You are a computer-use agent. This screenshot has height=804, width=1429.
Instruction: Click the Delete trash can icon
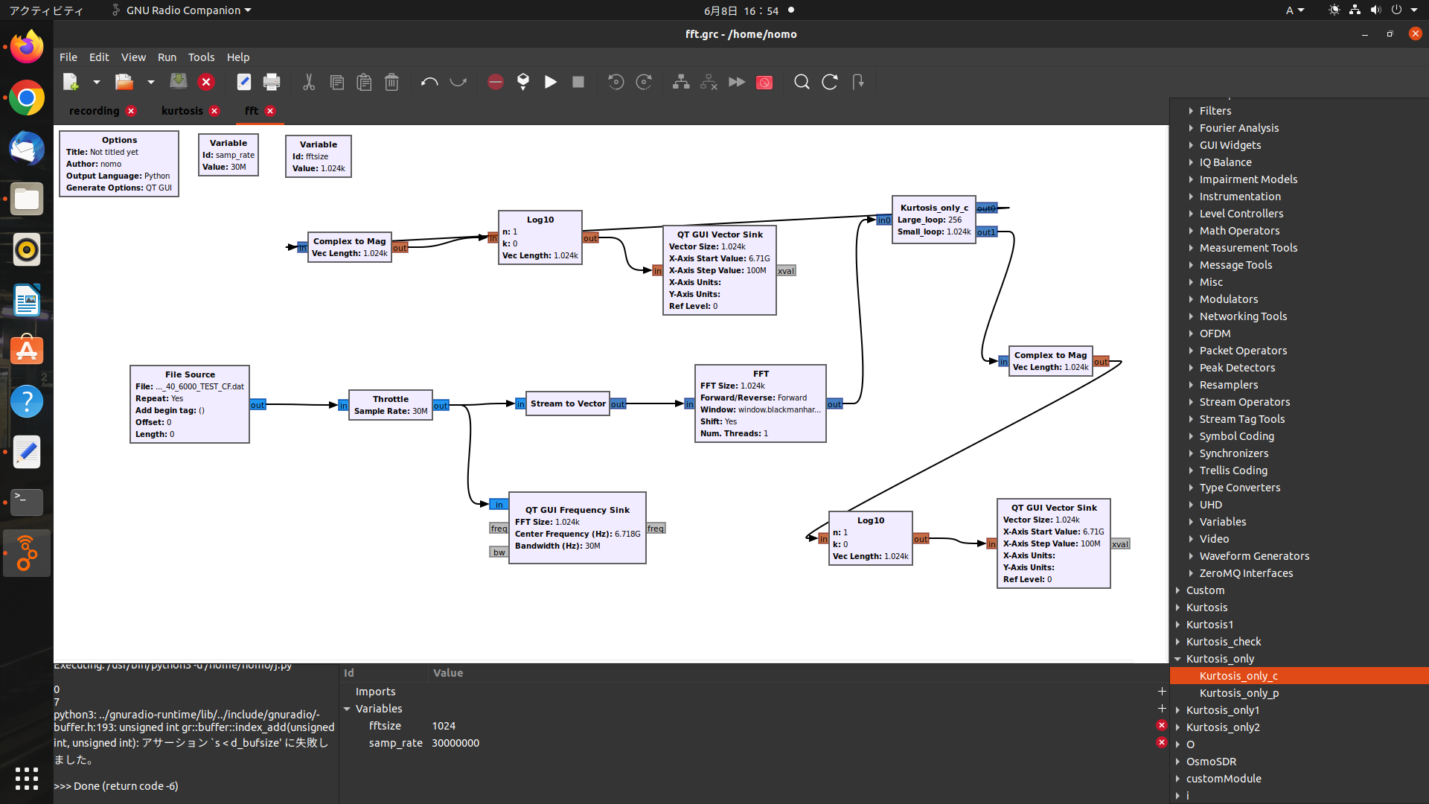(392, 82)
